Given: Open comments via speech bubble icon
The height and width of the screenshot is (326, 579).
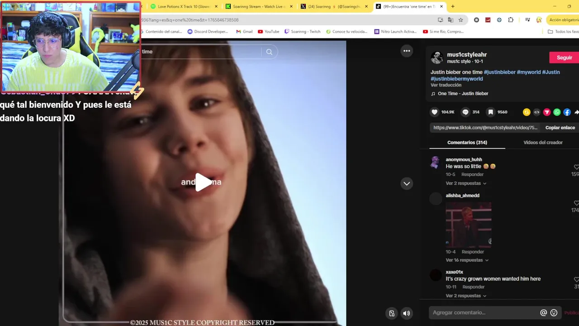Looking at the screenshot, I should (x=465, y=112).
